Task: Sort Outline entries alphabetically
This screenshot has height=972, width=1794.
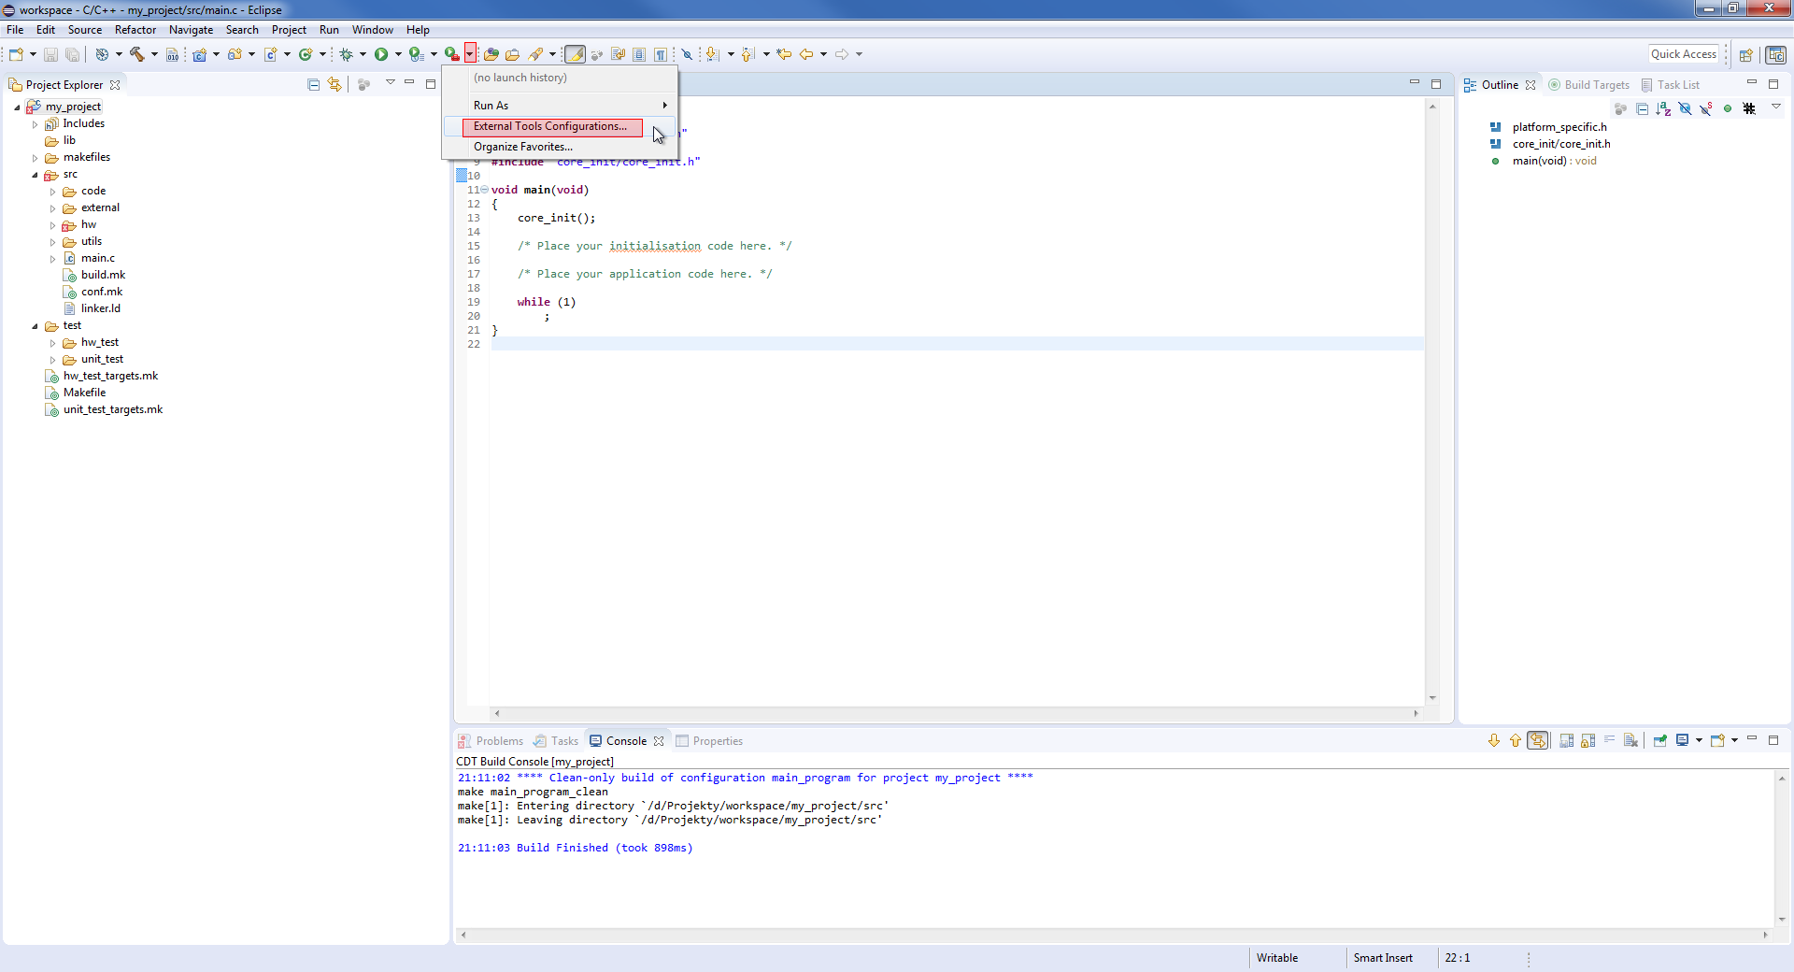Action: tap(1663, 108)
